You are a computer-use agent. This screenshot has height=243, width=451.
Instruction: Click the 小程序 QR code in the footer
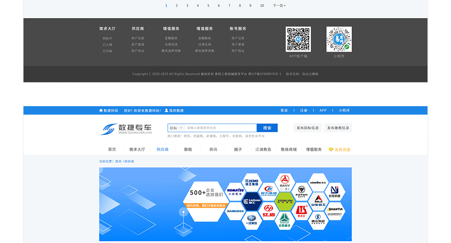click(339, 39)
